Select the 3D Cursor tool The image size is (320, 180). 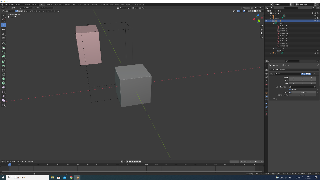point(4,20)
